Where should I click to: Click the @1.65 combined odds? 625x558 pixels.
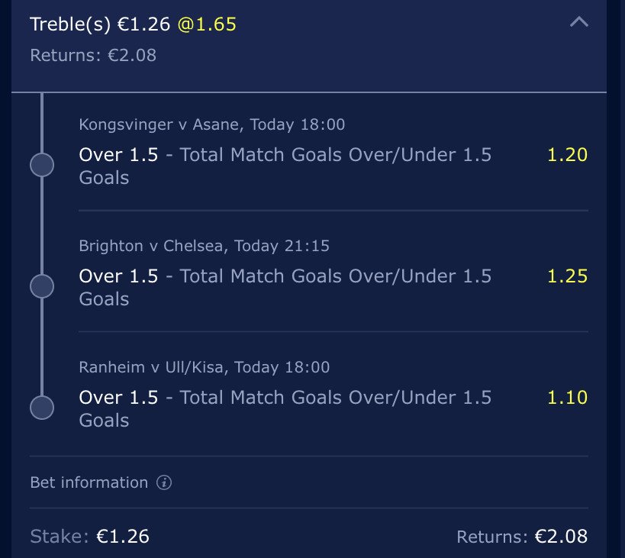(x=207, y=24)
